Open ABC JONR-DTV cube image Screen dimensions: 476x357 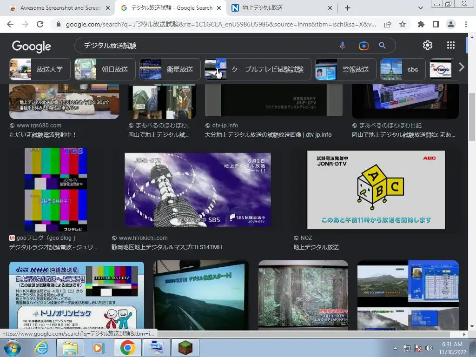(376, 190)
